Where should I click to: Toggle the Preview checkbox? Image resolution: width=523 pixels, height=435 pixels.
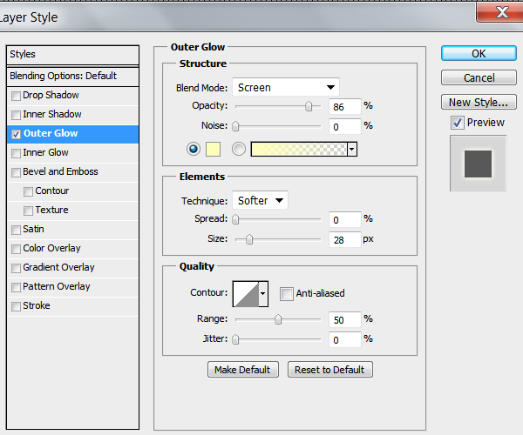pyautogui.click(x=458, y=123)
